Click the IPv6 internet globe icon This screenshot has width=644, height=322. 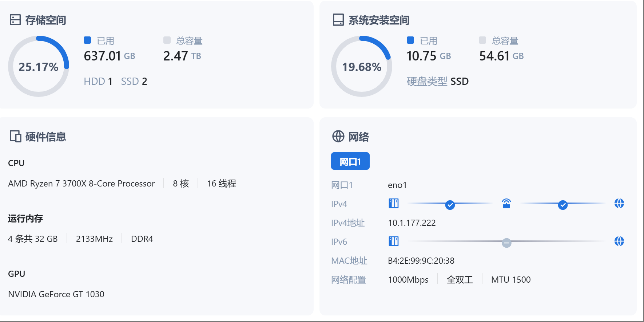click(619, 241)
